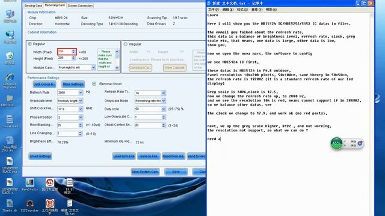This screenshot has width=385, height=216.
Task: Open the Grayscale Mode dropdown
Action: pyautogui.click(x=164, y=101)
